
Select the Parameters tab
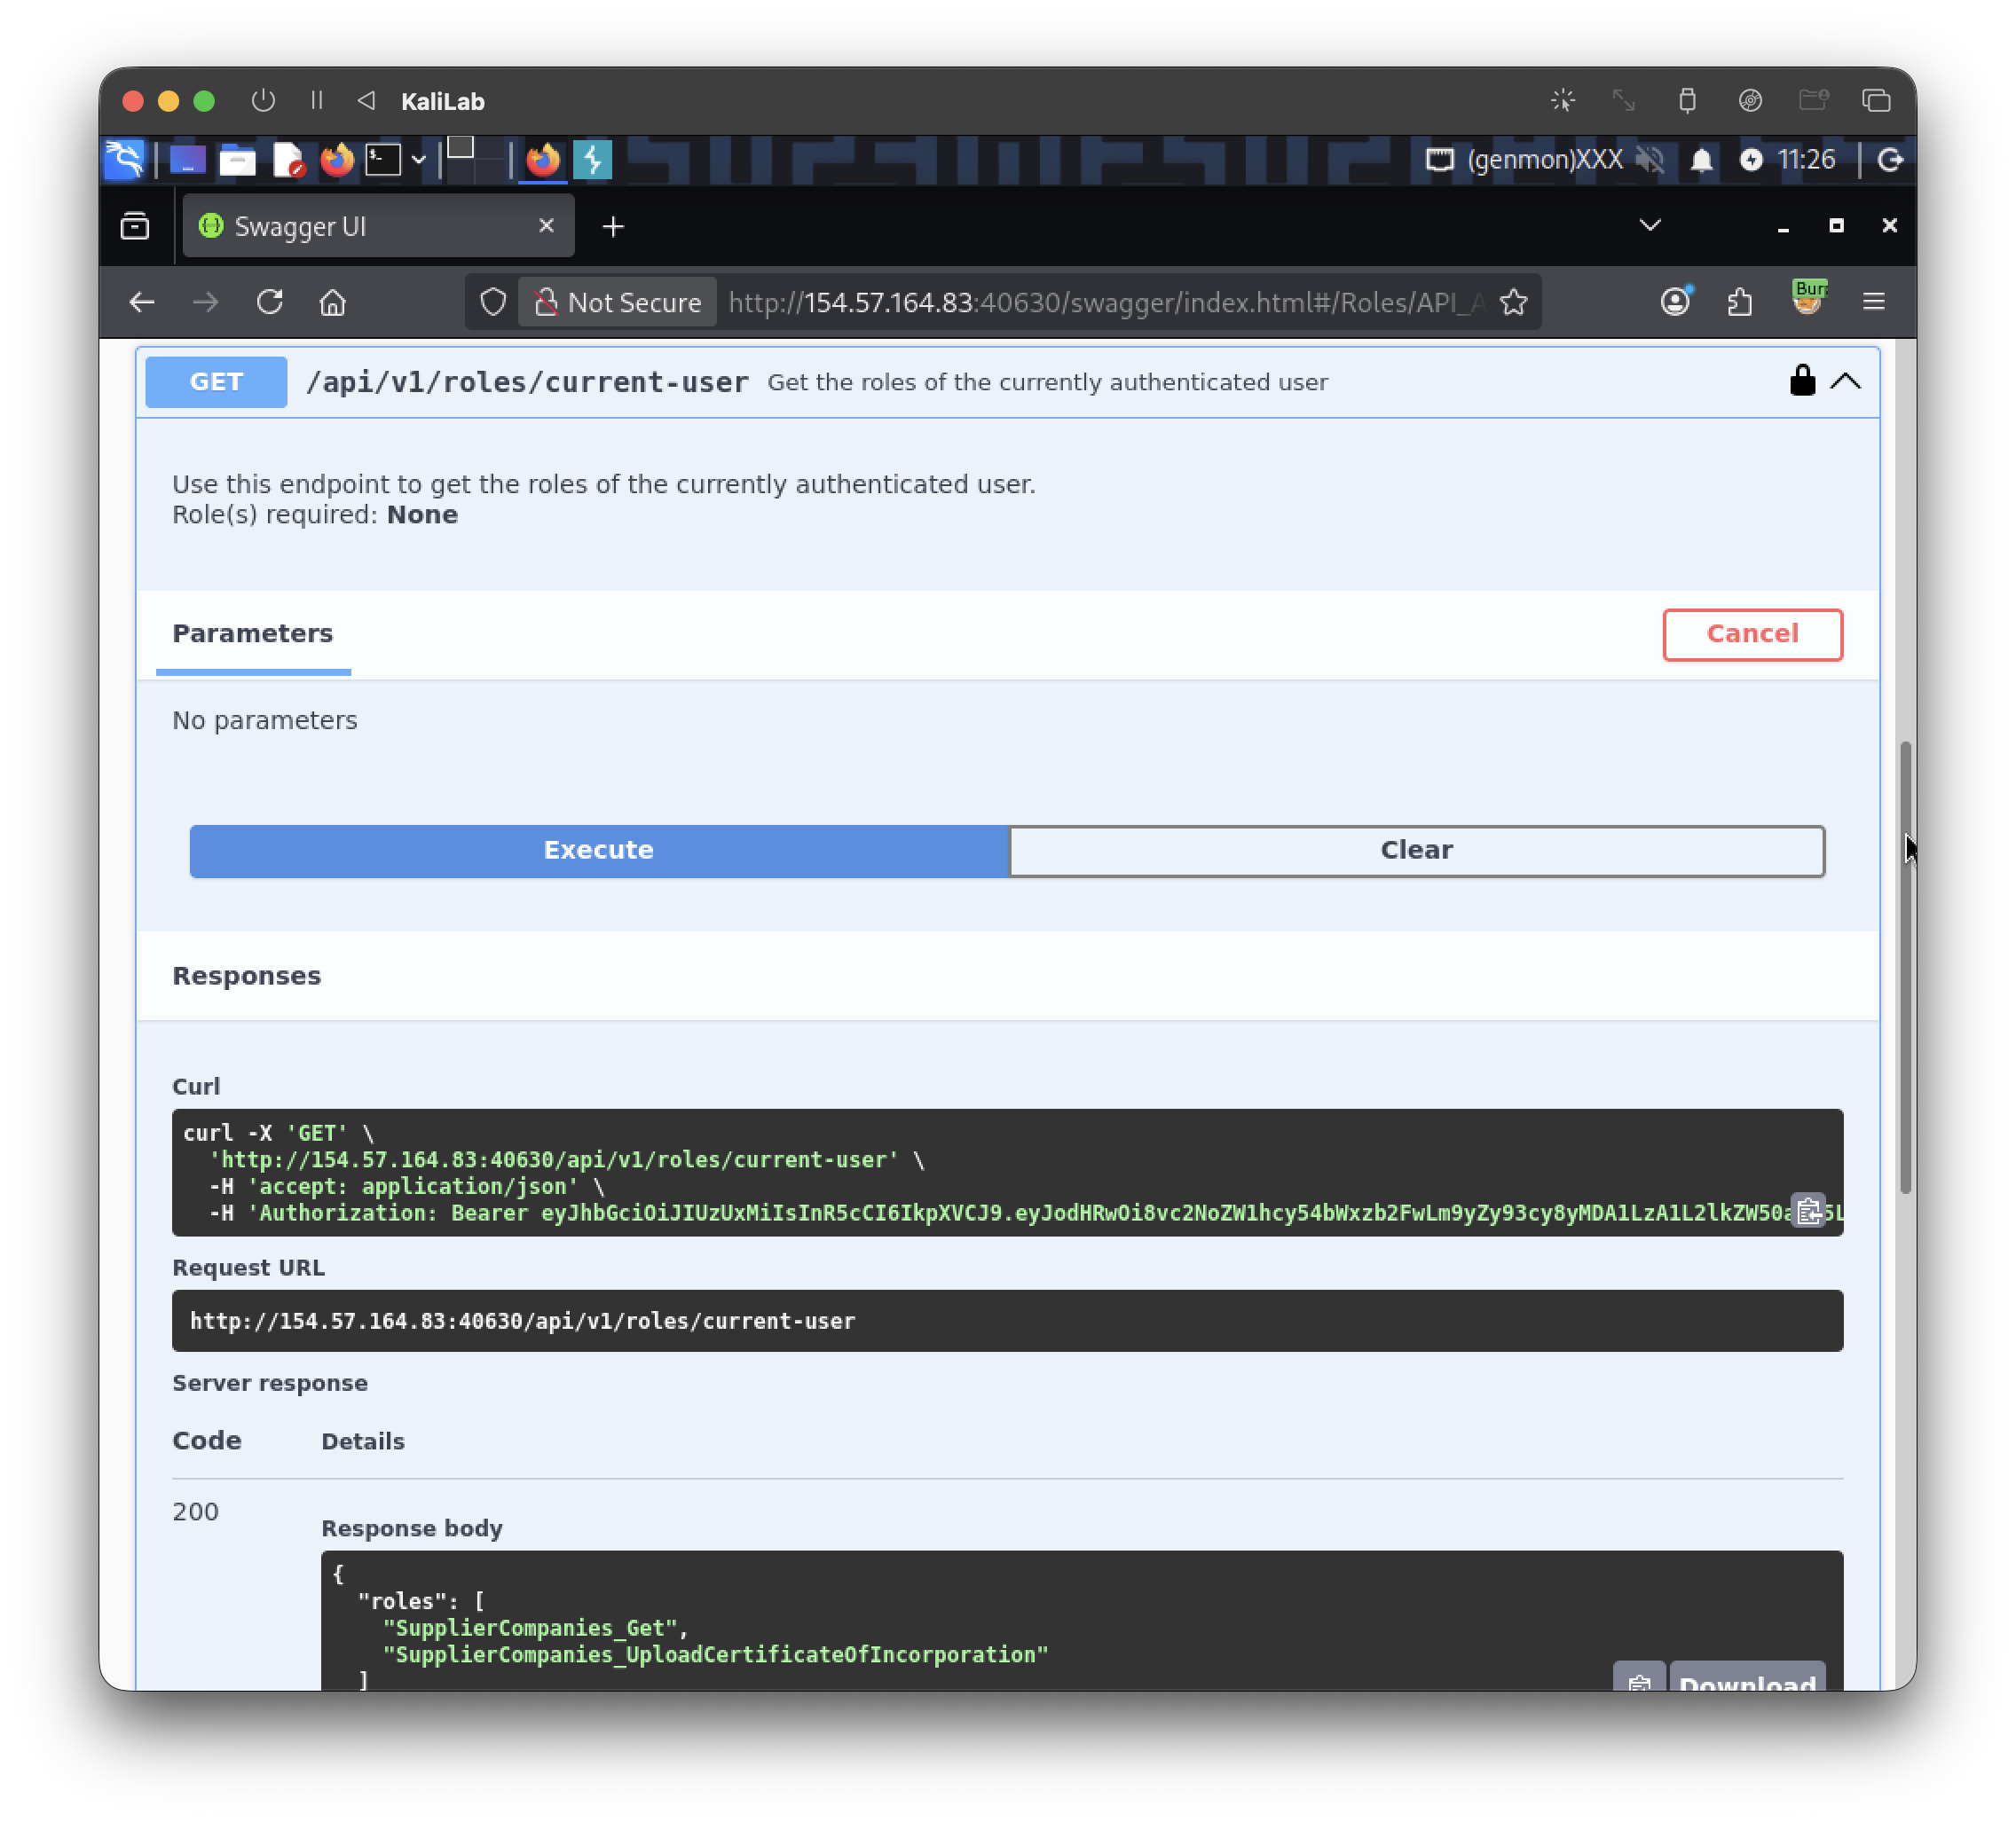pyautogui.click(x=252, y=633)
